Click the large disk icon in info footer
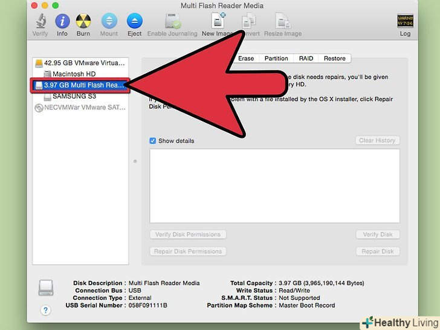The image size is (440, 330). coord(46,288)
